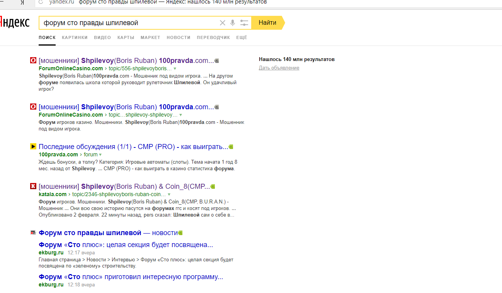The image size is (502, 293).
Task: Click topic/2346-shpilevoyboris-ruban-coin URL path
Action: tap(119, 194)
